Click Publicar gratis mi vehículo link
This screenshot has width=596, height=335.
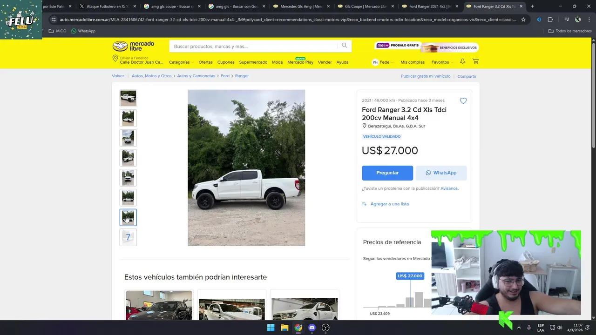[x=426, y=76]
